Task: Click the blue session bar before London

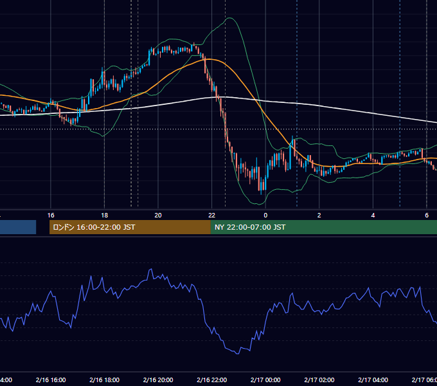Action: (18, 227)
